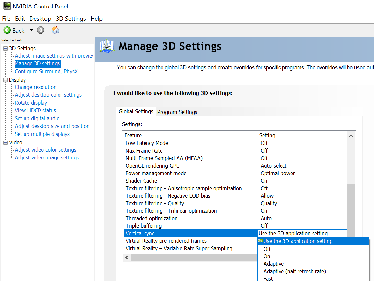Click the NVIDIA Control Panel title icon
Image resolution: width=374 pixels, height=281 pixels.
pyautogui.click(x=7, y=6)
